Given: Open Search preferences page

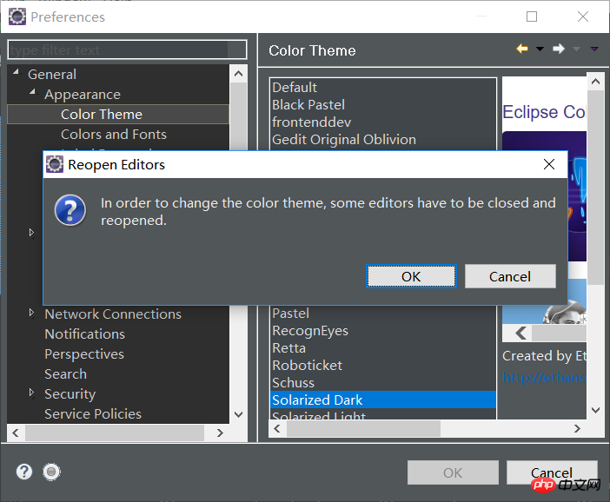Looking at the screenshot, I should (65, 374).
